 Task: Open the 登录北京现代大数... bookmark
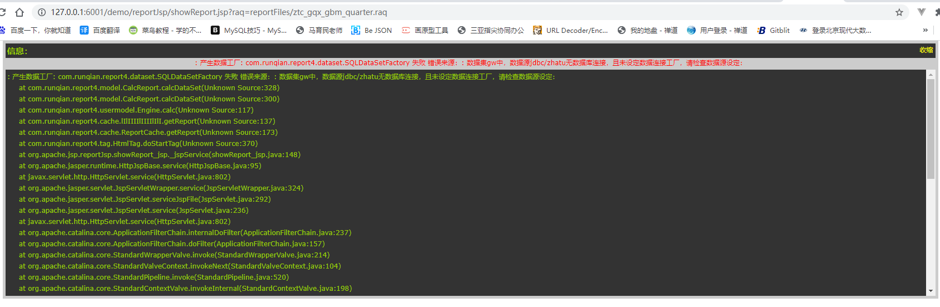tap(835, 31)
